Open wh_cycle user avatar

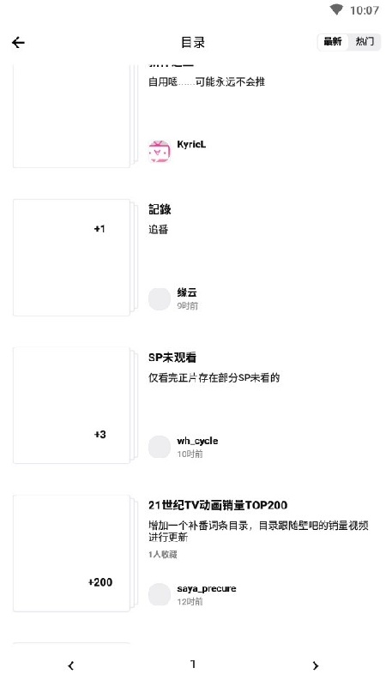[160, 447]
